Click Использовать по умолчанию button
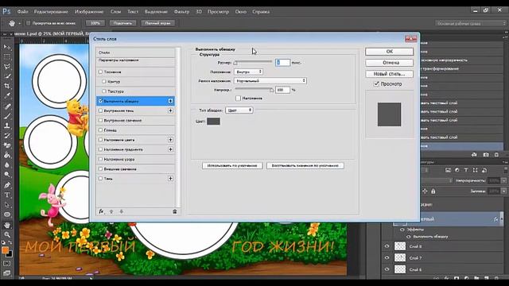 [232, 166]
